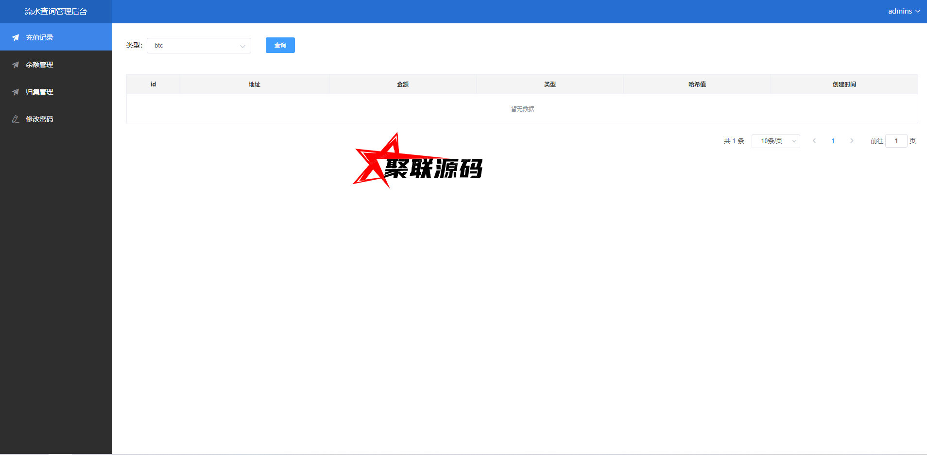
Task: Click the 金额 column header
Action: 403,84
